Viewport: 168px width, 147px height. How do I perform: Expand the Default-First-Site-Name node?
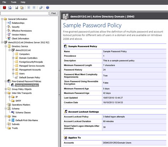[10, 120]
